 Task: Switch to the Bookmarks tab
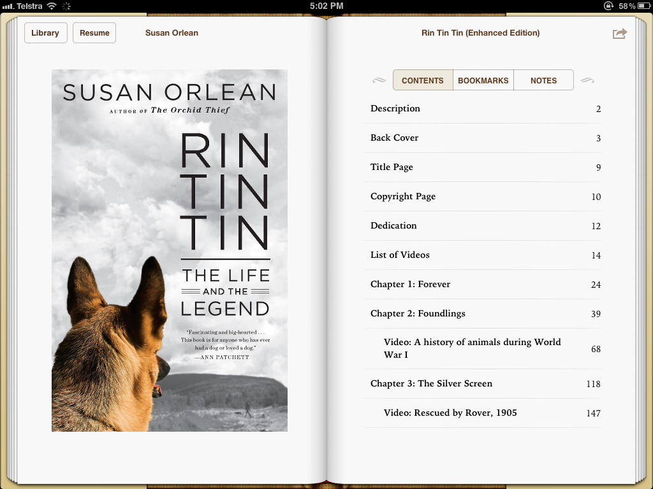[x=483, y=80]
